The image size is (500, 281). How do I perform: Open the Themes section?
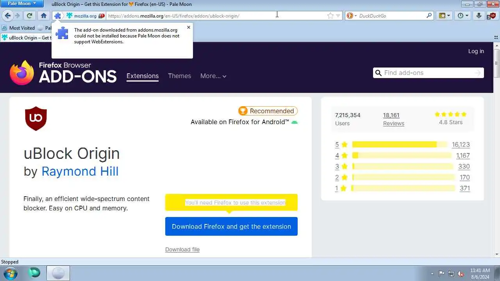tap(179, 76)
